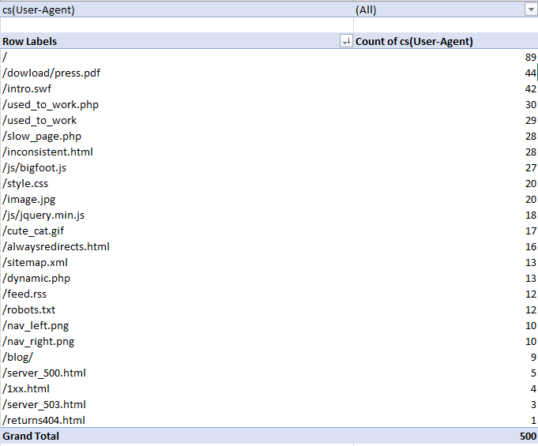Click the /style.css cell
The height and width of the screenshot is (446, 538).
pos(25,183)
